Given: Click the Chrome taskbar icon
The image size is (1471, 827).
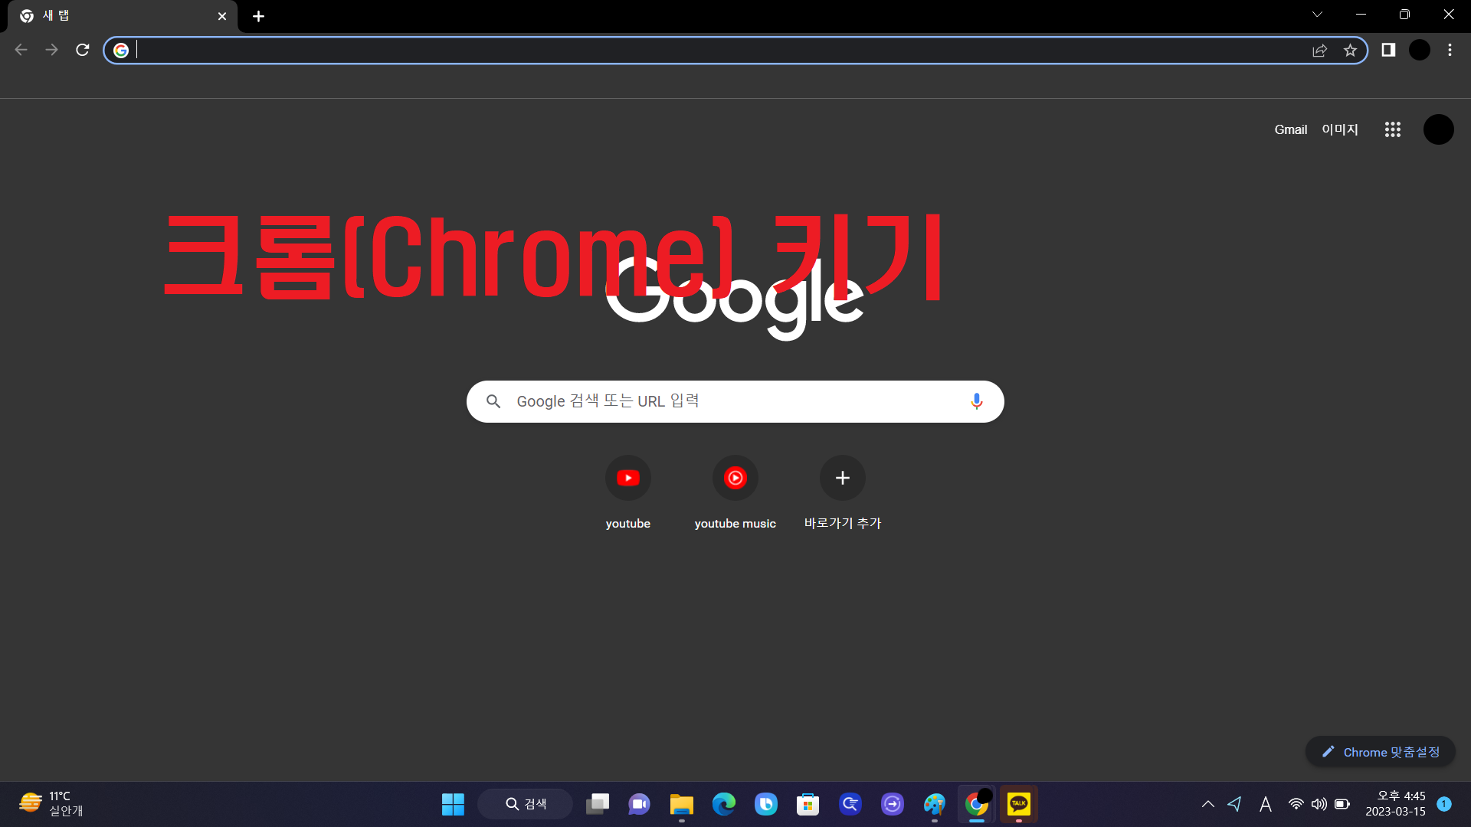Looking at the screenshot, I should [976, 804].
